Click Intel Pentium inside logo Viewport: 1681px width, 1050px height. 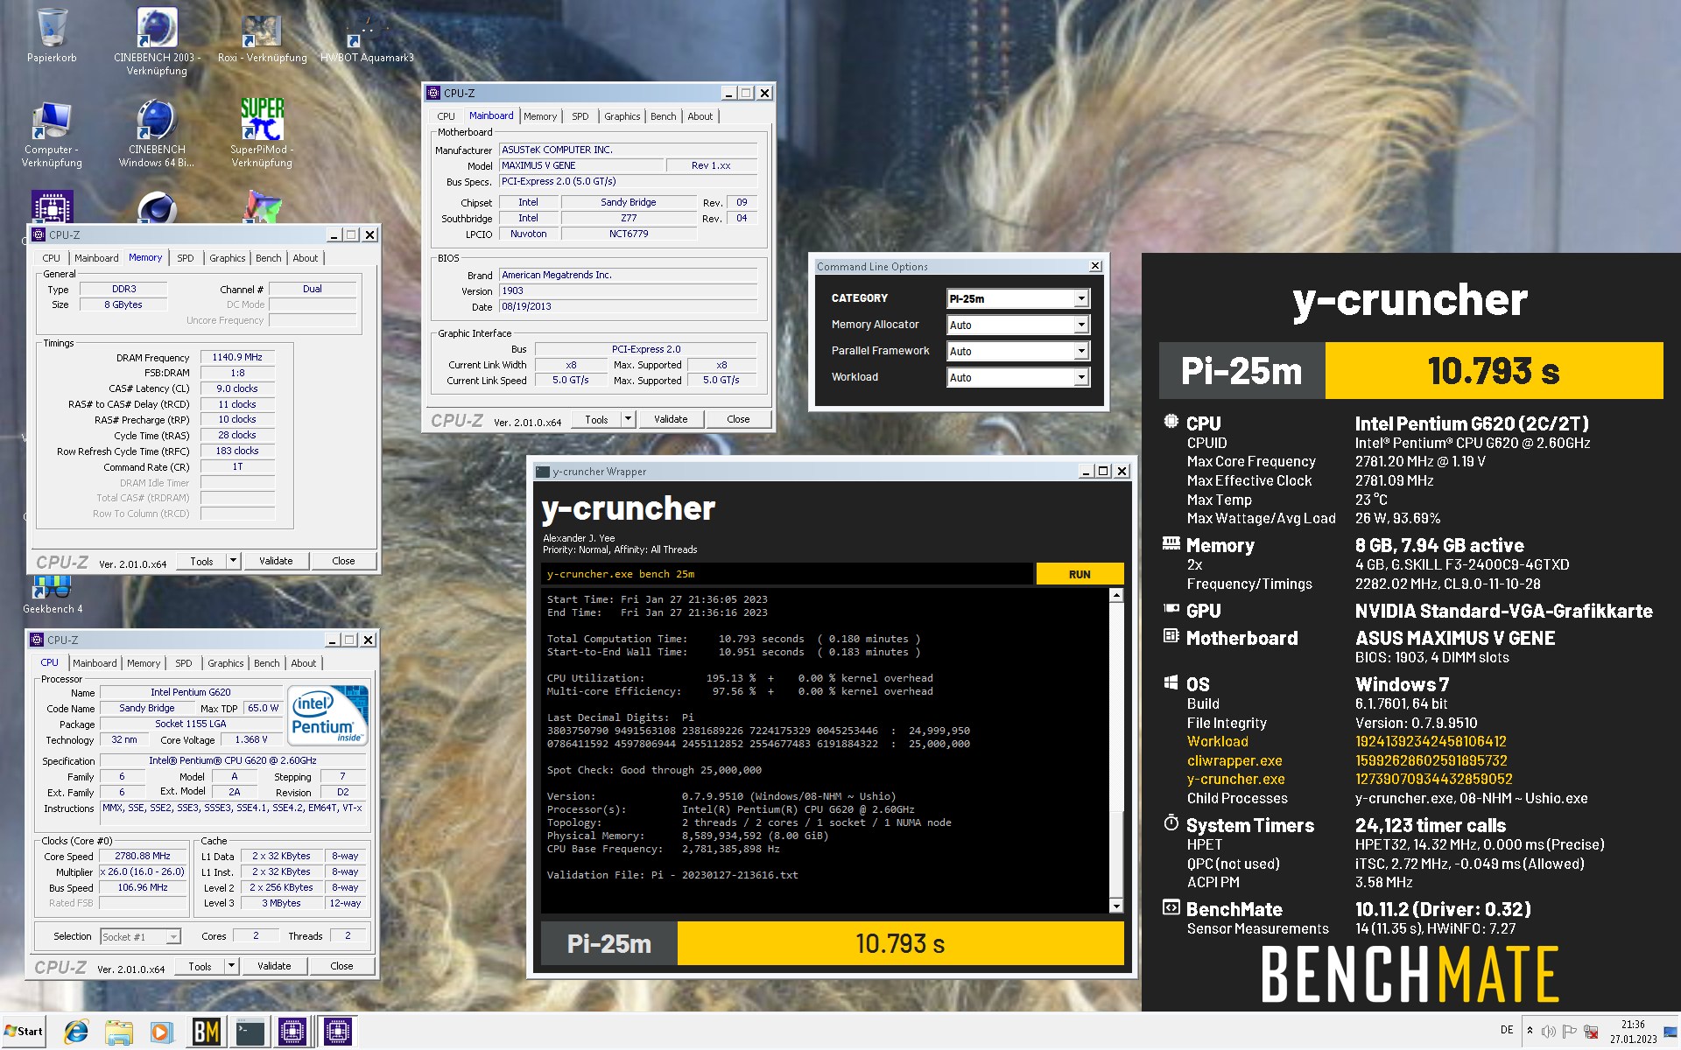327,715
